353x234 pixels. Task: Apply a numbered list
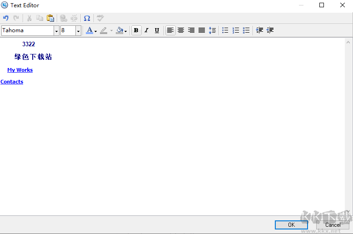(x=235, y=30)
